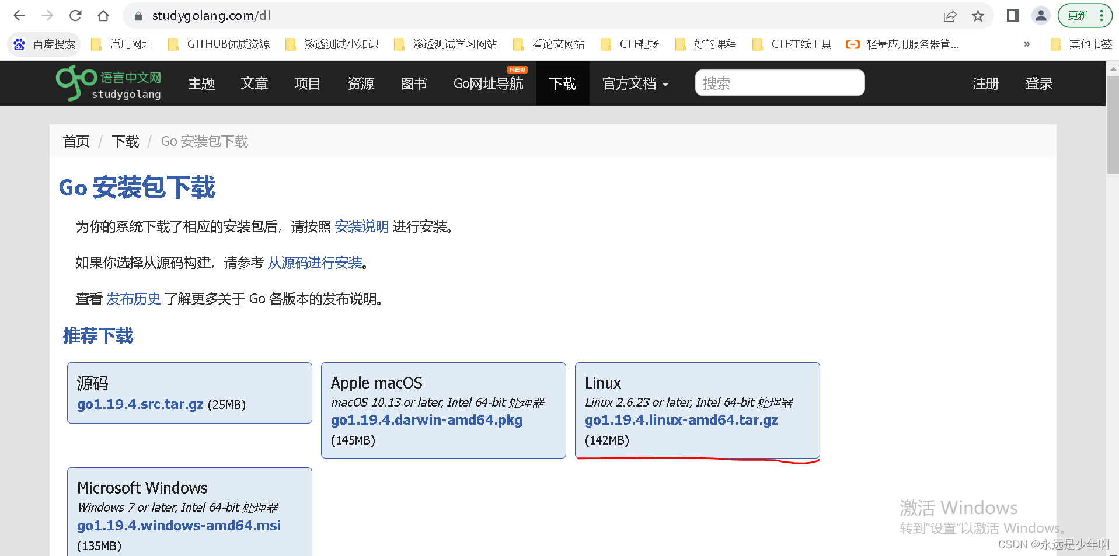Open 图书 nav item
1119x556 pixels.
[x=414, y=84]
